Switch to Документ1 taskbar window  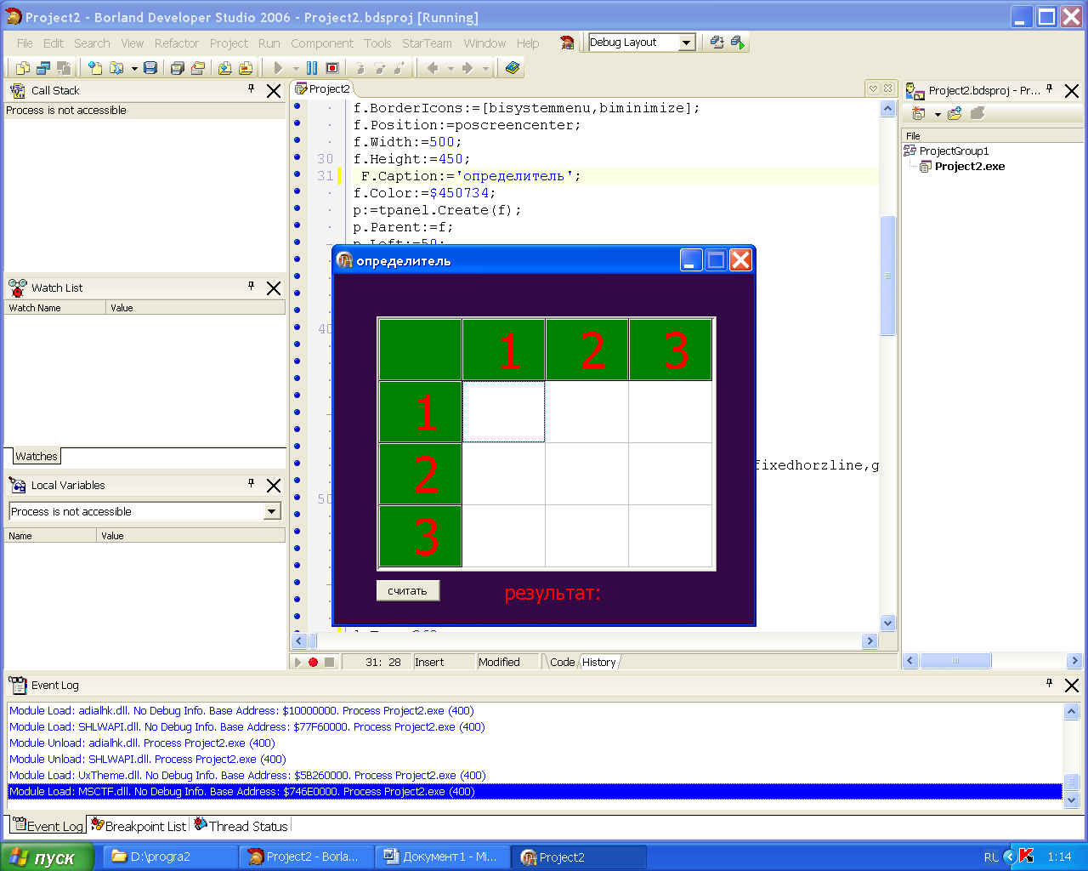pyautogui.click(x=443, y=857)
